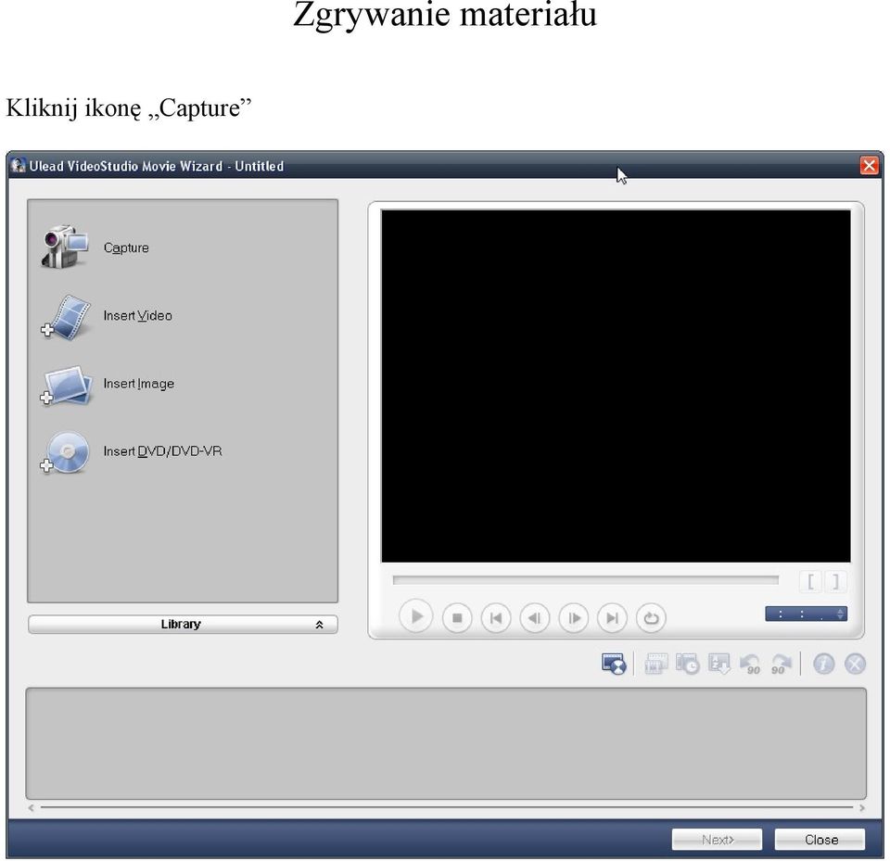Click the Multi-trim Video clock icon
Viewport: 890px width, 861px height.
687,664
